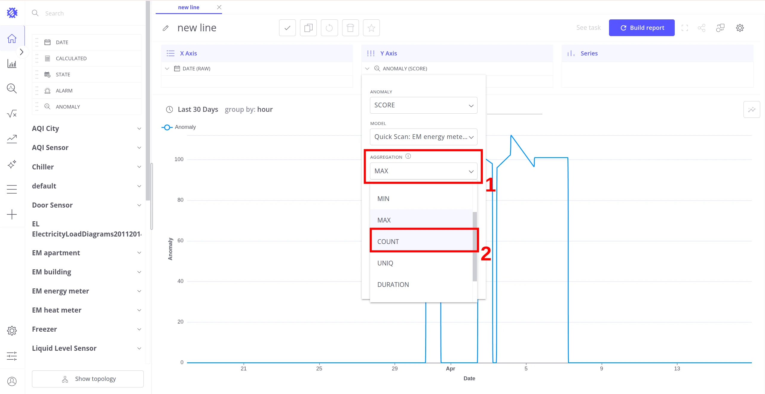Close the new line tab

point(219,7)
